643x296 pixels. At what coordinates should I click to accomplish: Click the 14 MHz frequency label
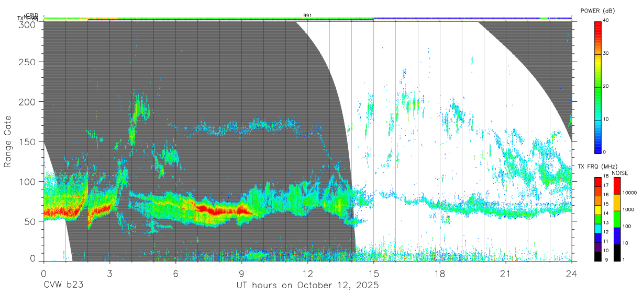tap(606, 213)
